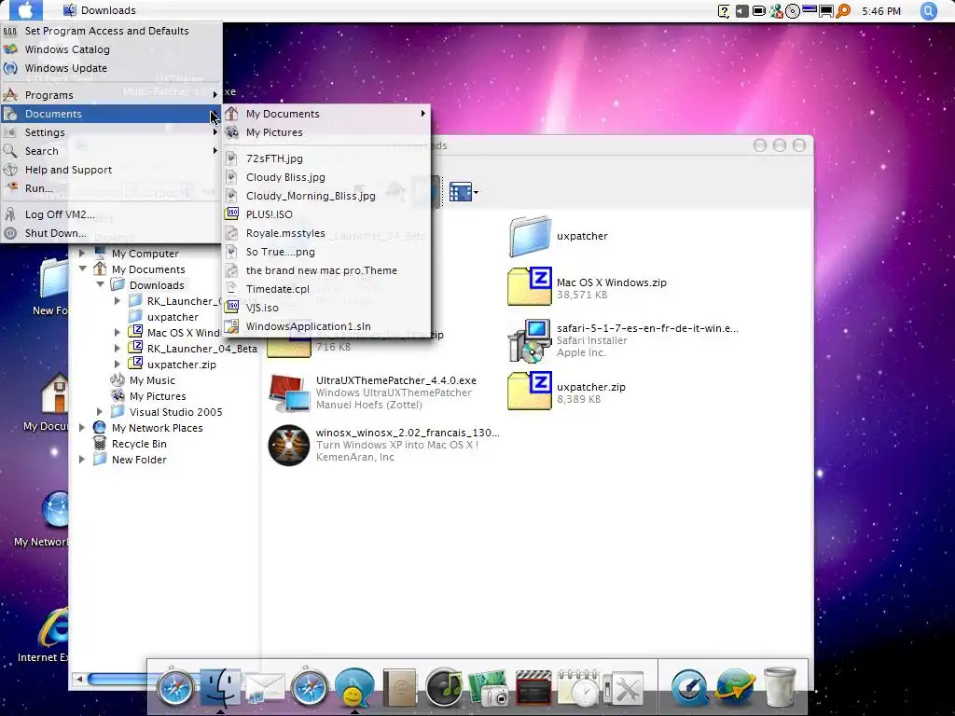Screen dimensions: 955x716
Task: Select Mac OS X Windows.zip file
Action: tap(588, 286)
